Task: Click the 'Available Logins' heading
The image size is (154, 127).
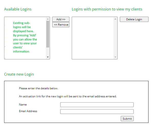Action: tap(18, 9)
